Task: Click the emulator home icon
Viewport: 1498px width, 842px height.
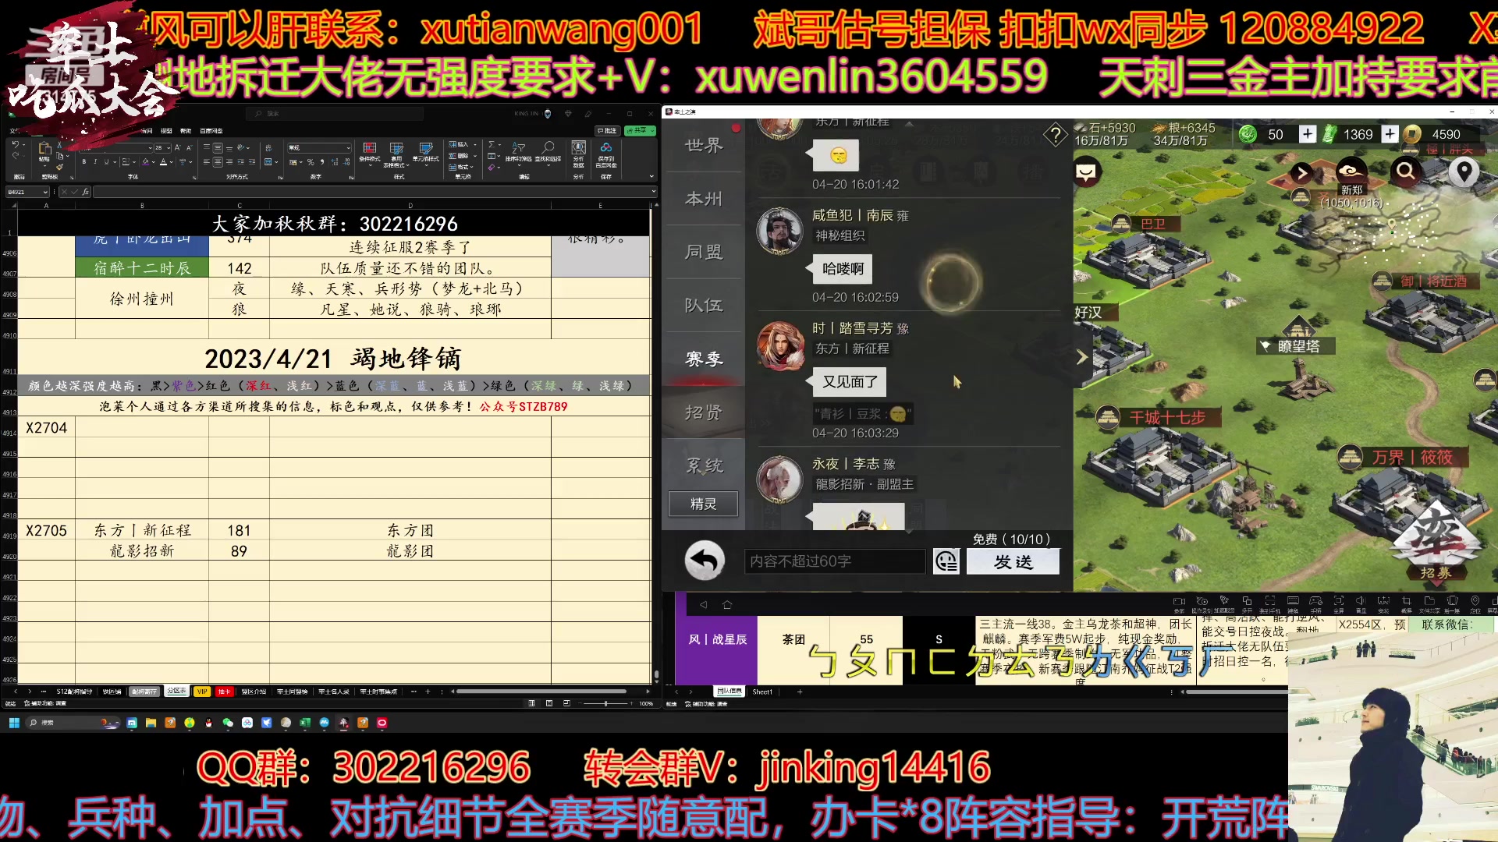Action: click(727, 605)
